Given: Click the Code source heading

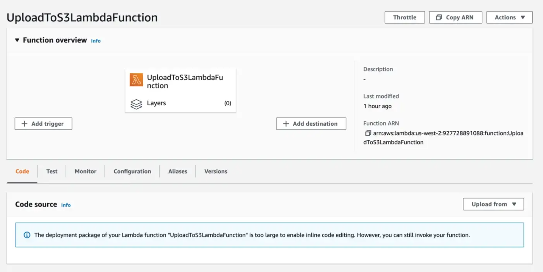Looking at the screenshot, I should click(36, 204).
